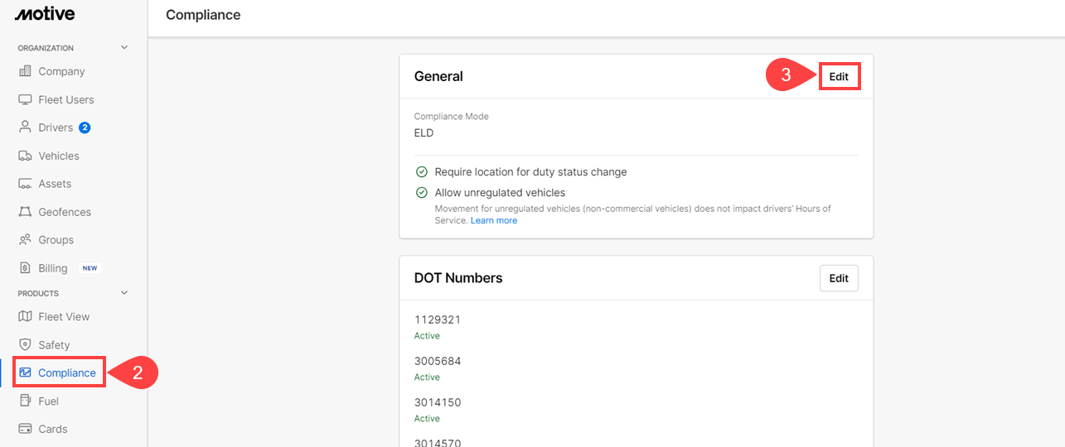Click the Fleet View map icon
Screen dimensions: 1065x447
click(25, 316)
